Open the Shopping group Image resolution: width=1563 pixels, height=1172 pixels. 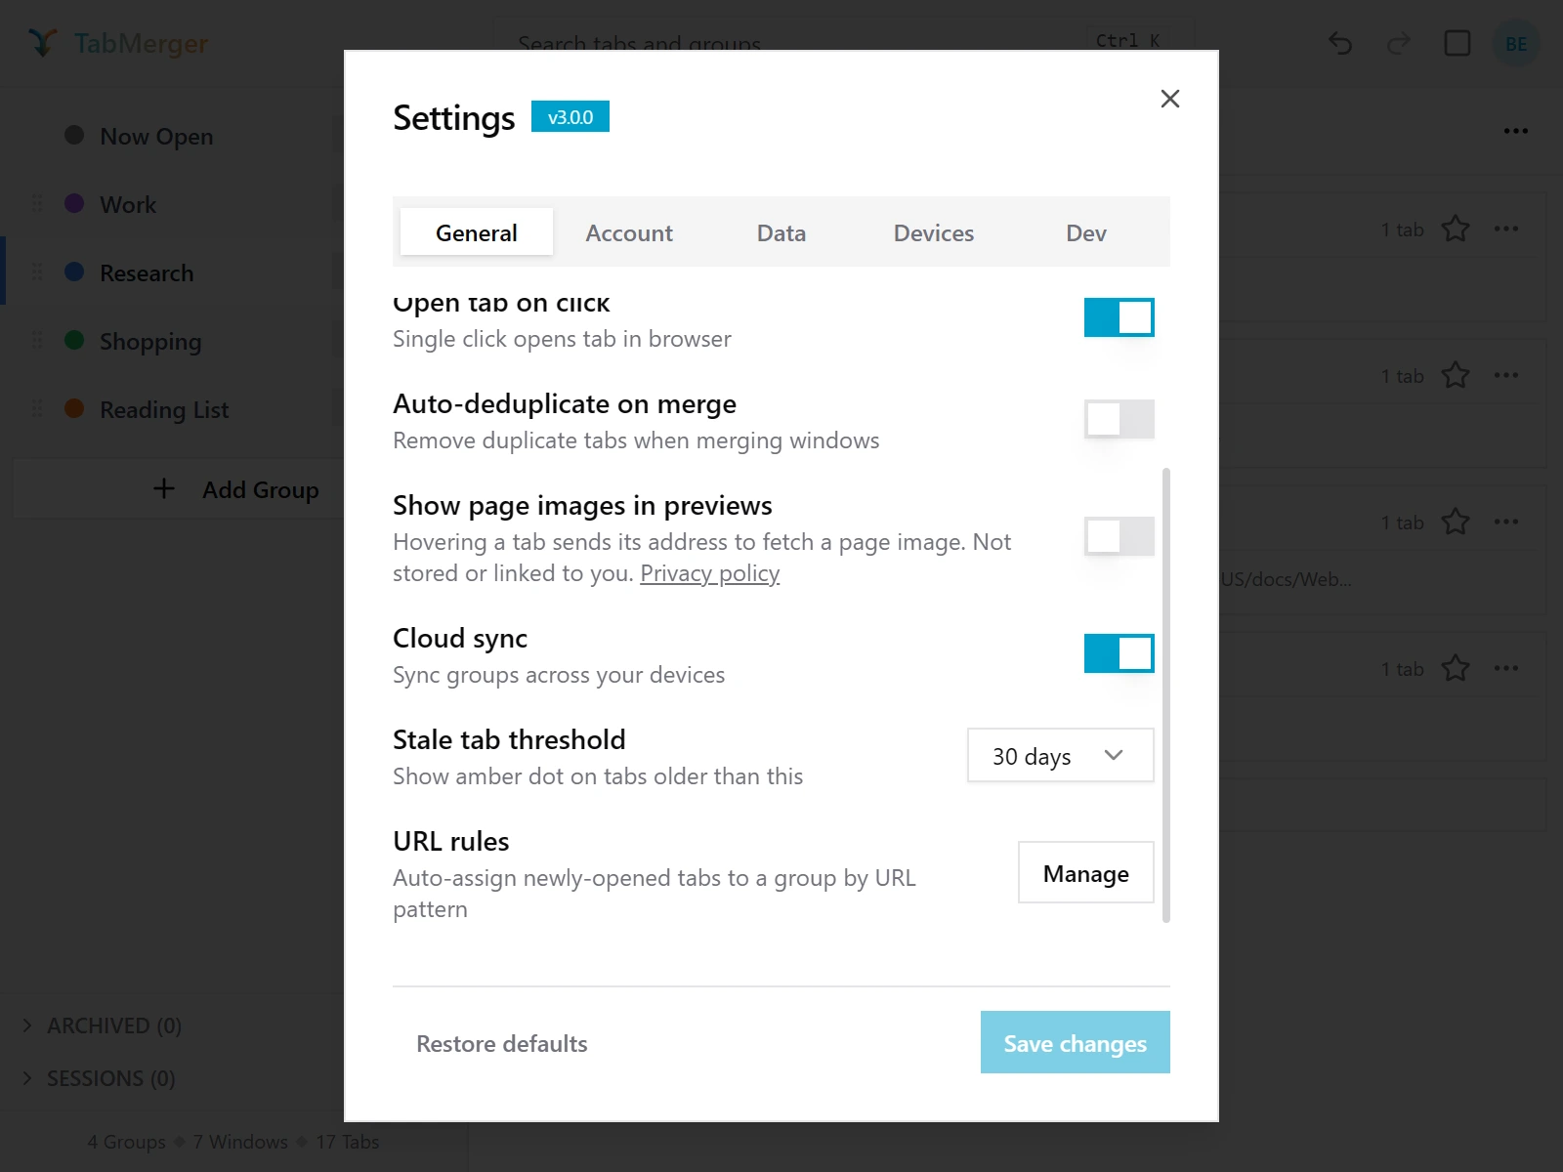[x=150, y=341]
